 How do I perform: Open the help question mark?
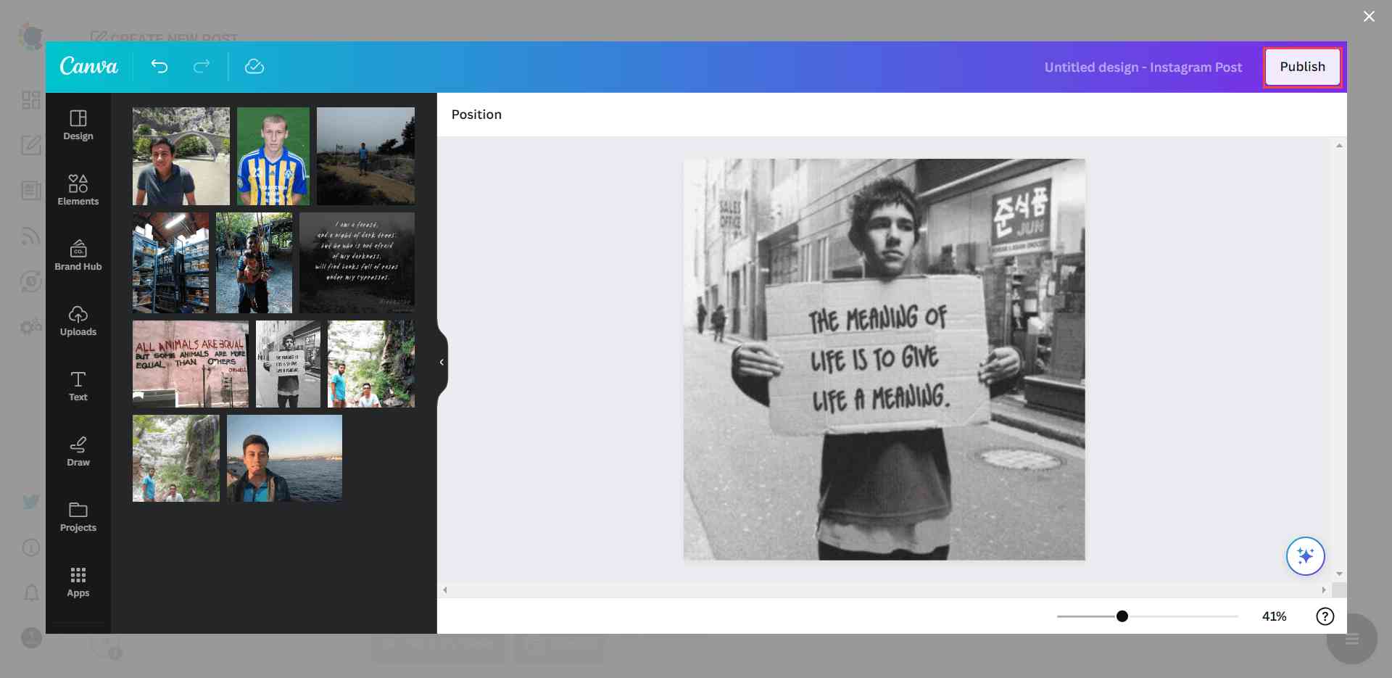pyautogui.click(x=1325, y=616)
